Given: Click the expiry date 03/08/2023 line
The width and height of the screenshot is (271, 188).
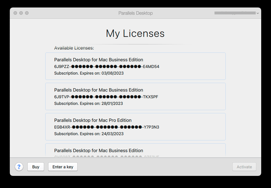Looking at the screenshot, I should (x=89, y=73).
